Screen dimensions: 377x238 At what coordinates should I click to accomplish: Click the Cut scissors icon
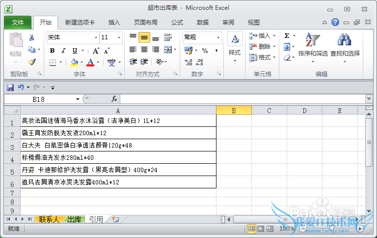tap(31, 37)
